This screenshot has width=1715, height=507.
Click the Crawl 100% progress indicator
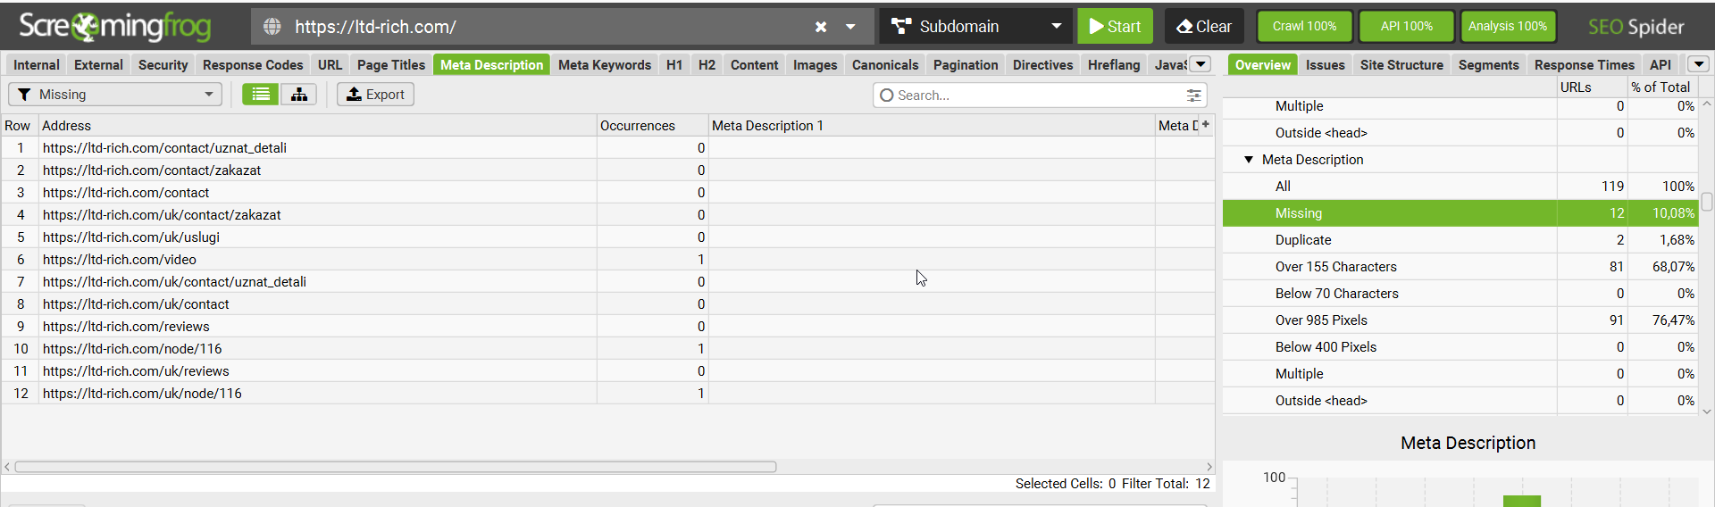click(x=1304, y=27)
